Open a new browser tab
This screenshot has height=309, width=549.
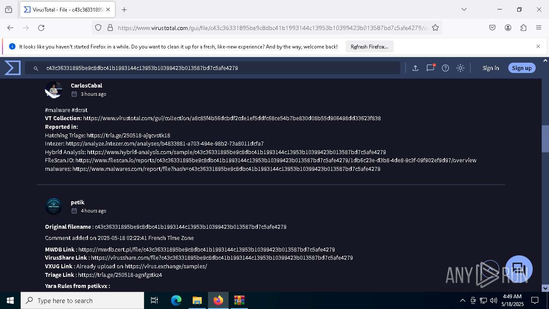[x=124, y=9]
